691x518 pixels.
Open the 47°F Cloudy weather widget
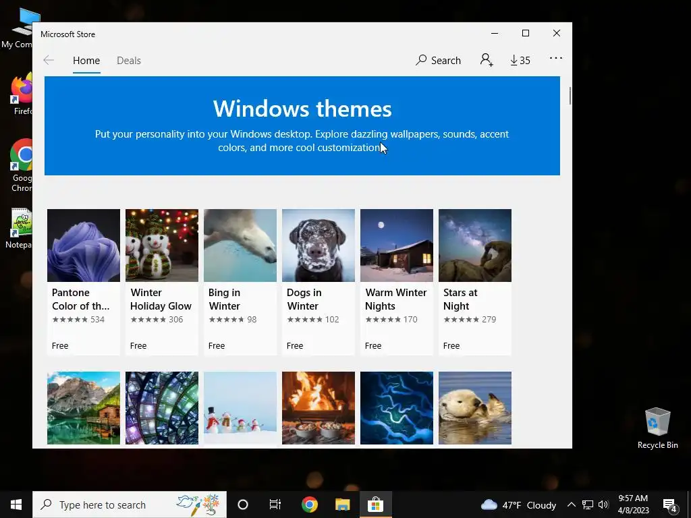[x=519, y=505]
